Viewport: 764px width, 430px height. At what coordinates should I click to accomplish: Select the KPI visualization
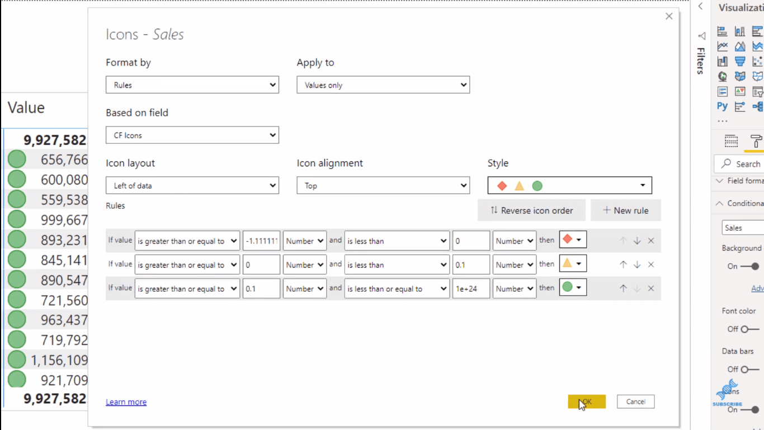(740, 91)
